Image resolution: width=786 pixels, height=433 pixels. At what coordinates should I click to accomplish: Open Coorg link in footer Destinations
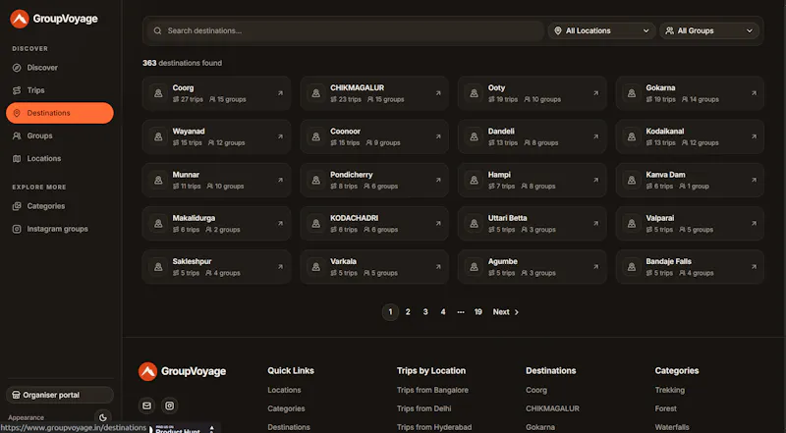pos(536,390)
